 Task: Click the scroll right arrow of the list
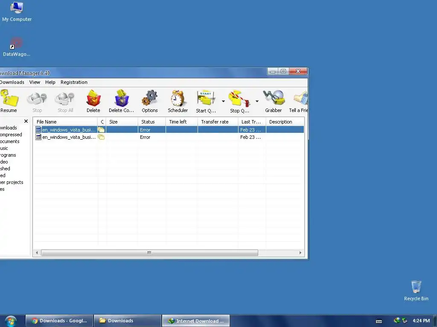pos(300,253)
